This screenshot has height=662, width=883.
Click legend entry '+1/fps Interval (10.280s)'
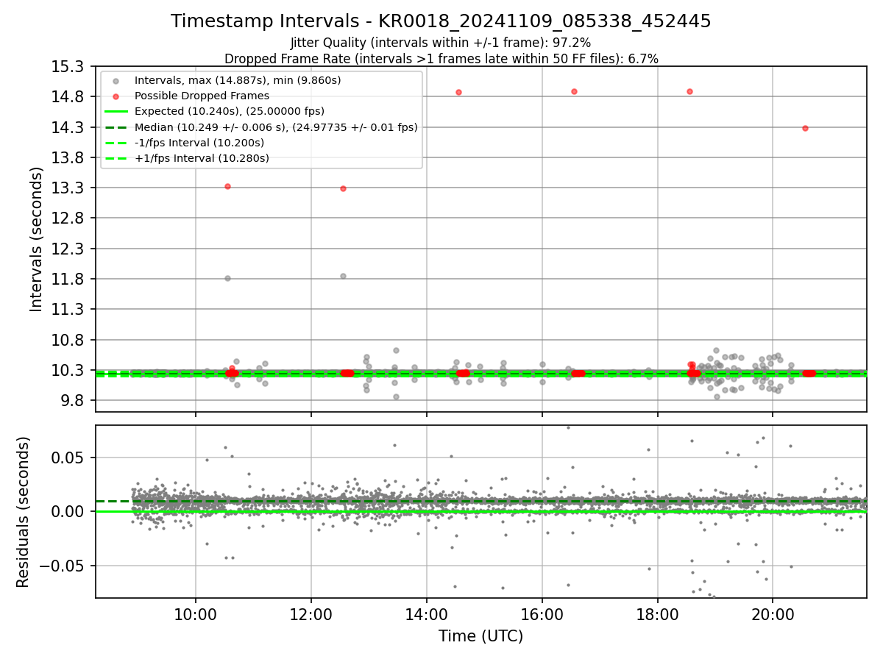click(x=202, y=158)
